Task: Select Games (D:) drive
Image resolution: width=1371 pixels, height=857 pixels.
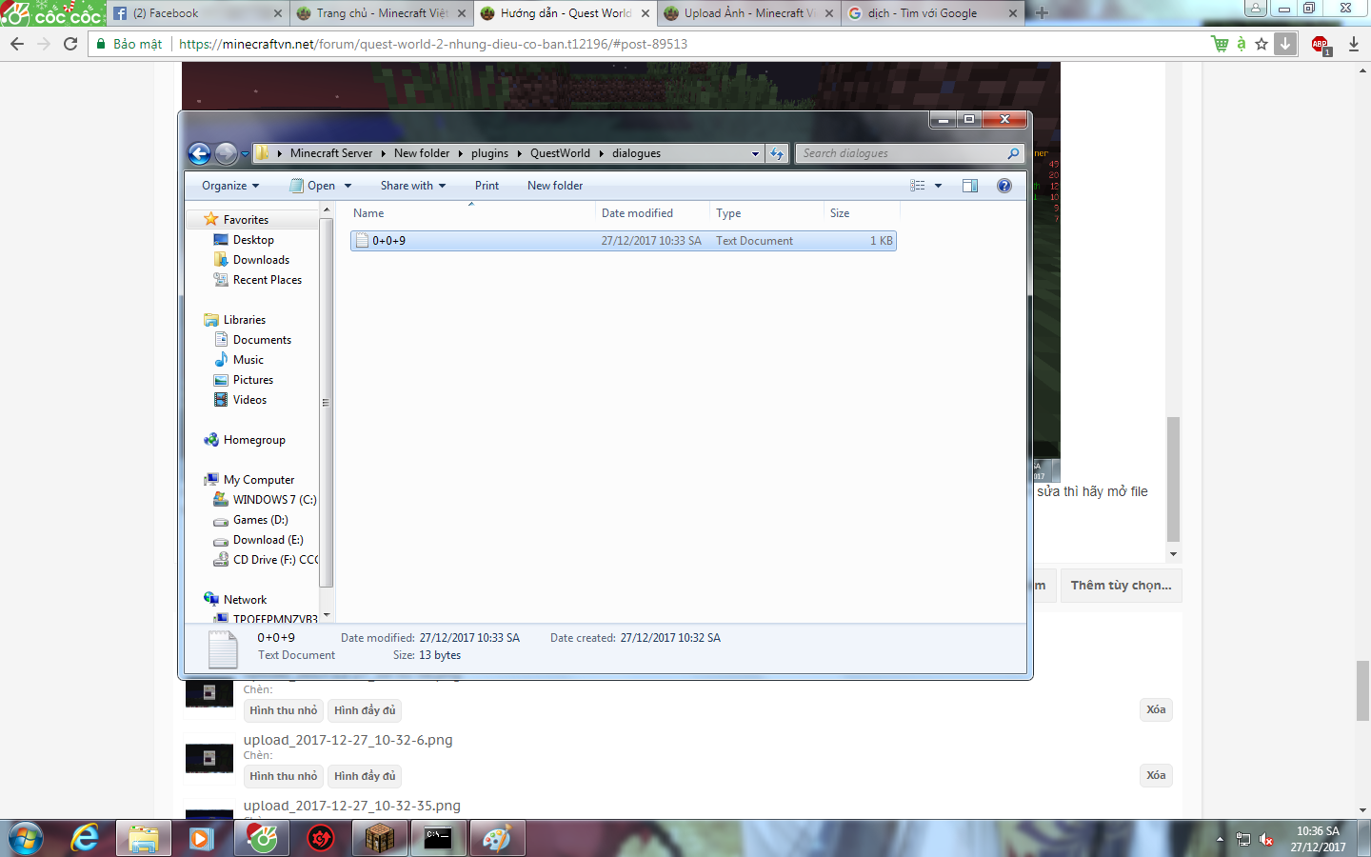Action: 260,520
